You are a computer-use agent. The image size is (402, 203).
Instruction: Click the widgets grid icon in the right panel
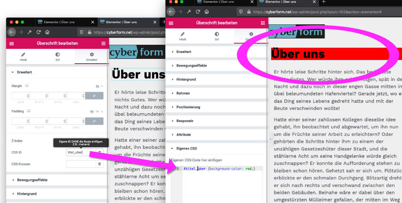(263, 23)
